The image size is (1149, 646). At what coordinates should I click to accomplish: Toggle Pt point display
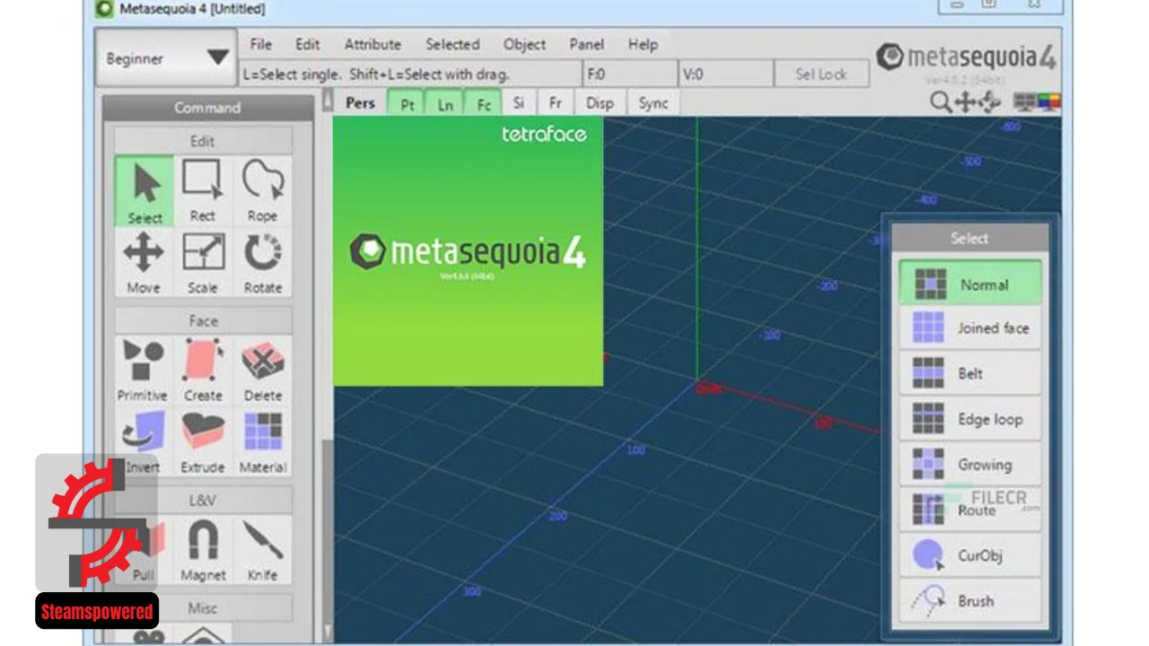pos(407,103)
